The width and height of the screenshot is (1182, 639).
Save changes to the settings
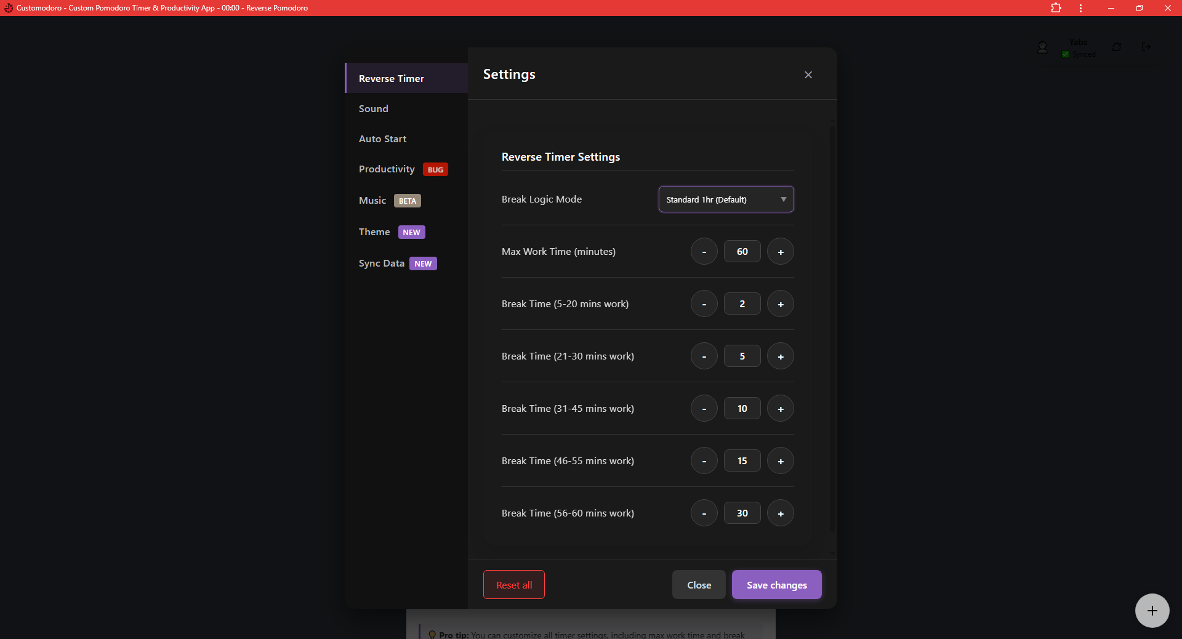777,585
